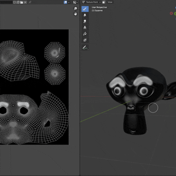Select the Smear tool

(85, 21)
